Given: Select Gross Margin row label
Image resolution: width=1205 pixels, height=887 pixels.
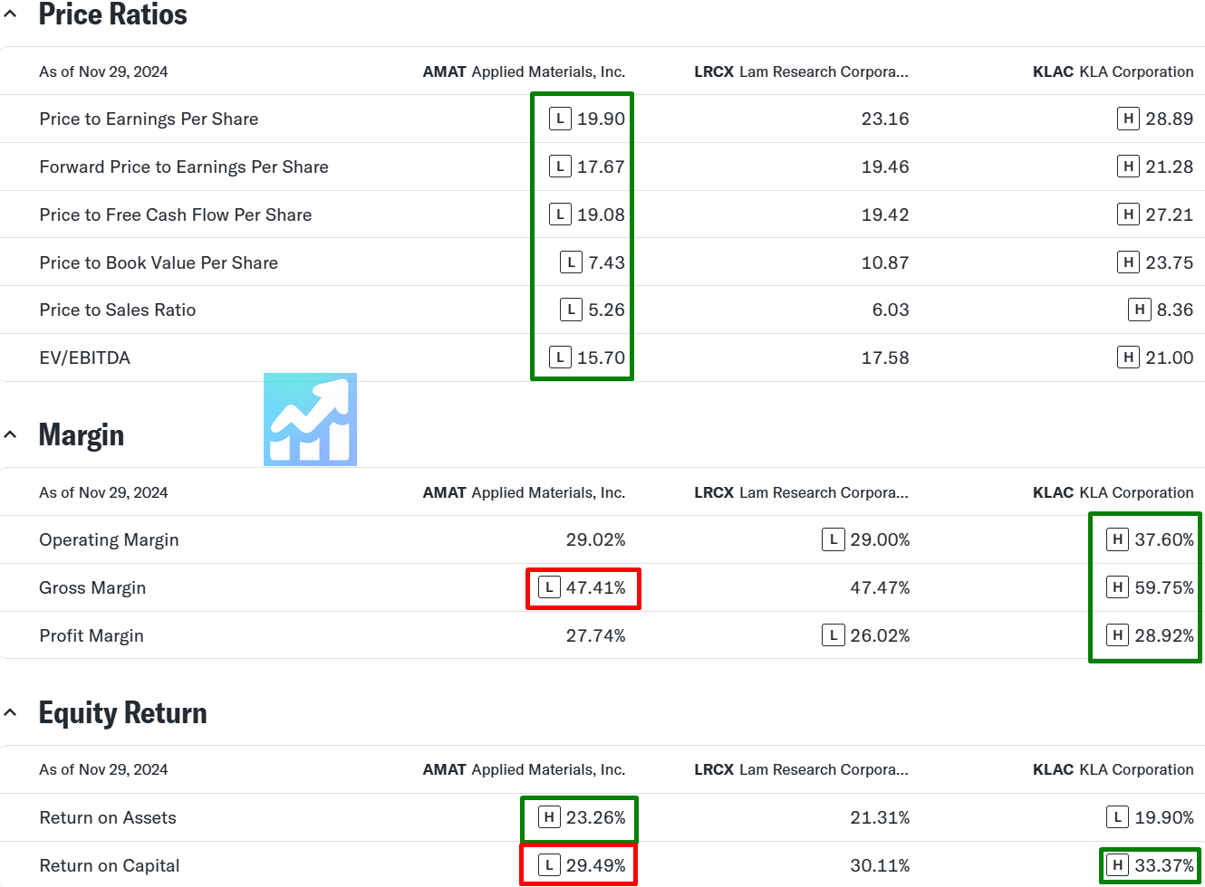Looking at the screenshot, I should (92, 587).
